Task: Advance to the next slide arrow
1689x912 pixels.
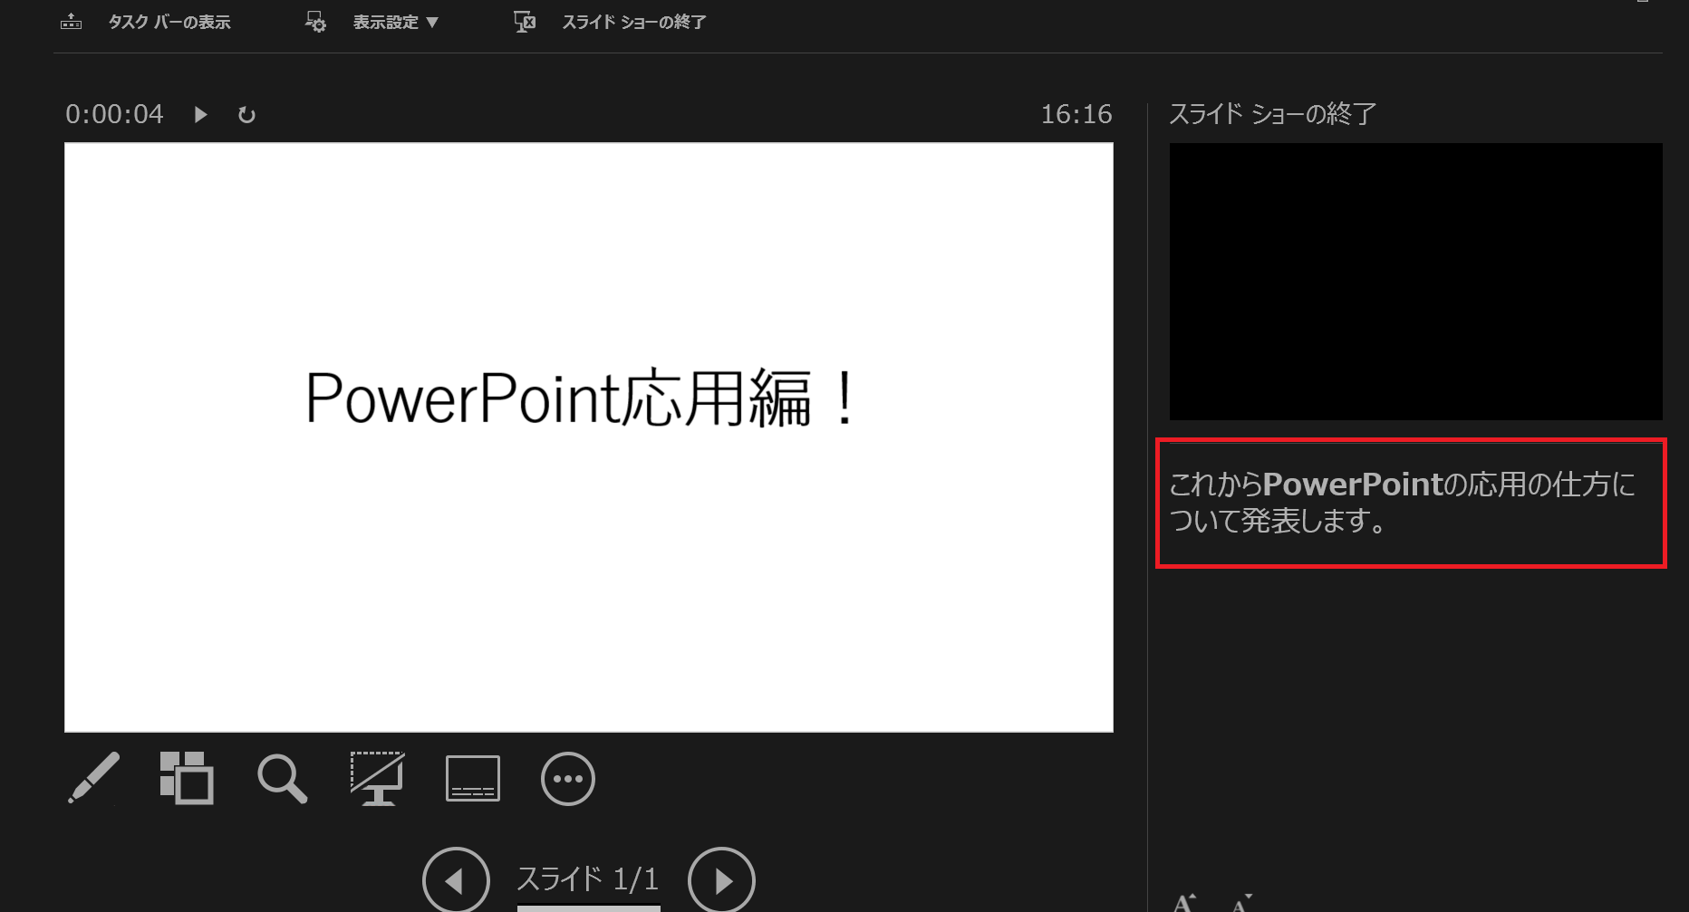Action: [721, 879]
